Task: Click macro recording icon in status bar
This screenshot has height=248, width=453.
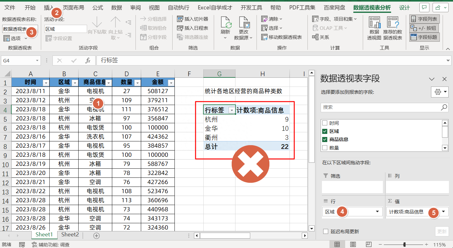Action: (22, 245)
